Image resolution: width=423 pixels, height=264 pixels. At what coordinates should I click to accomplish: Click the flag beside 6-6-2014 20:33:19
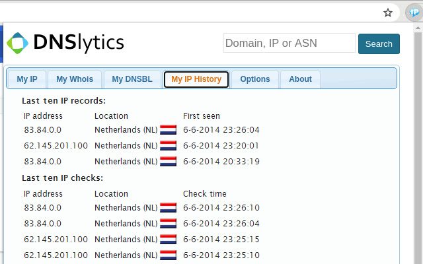pos(168,162)
